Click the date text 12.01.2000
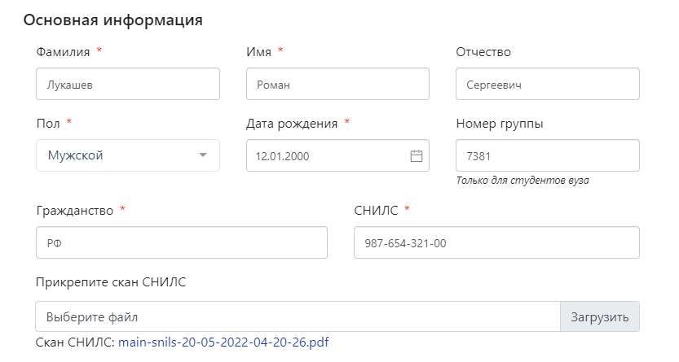The width and height of the screenshot is (679, 362). [x=282, y=156]
